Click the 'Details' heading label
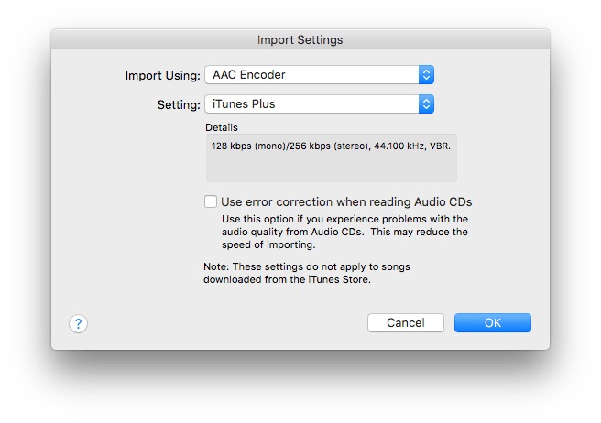This screenshot has height=423, width=601. click(222, 127)
